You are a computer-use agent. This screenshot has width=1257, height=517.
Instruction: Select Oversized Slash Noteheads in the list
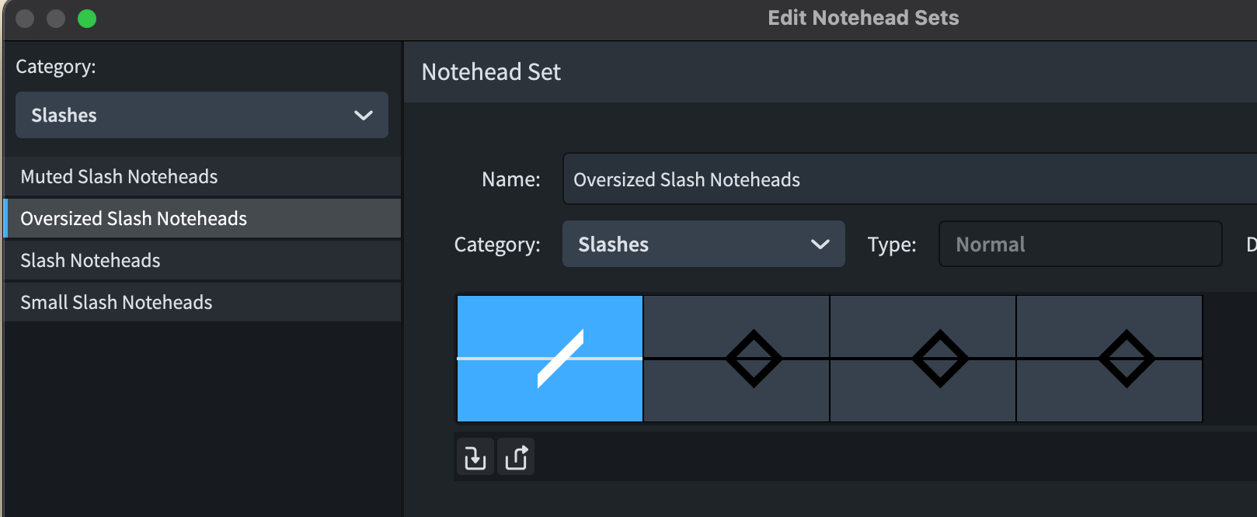pyautogui.click(x=134, y=218)
